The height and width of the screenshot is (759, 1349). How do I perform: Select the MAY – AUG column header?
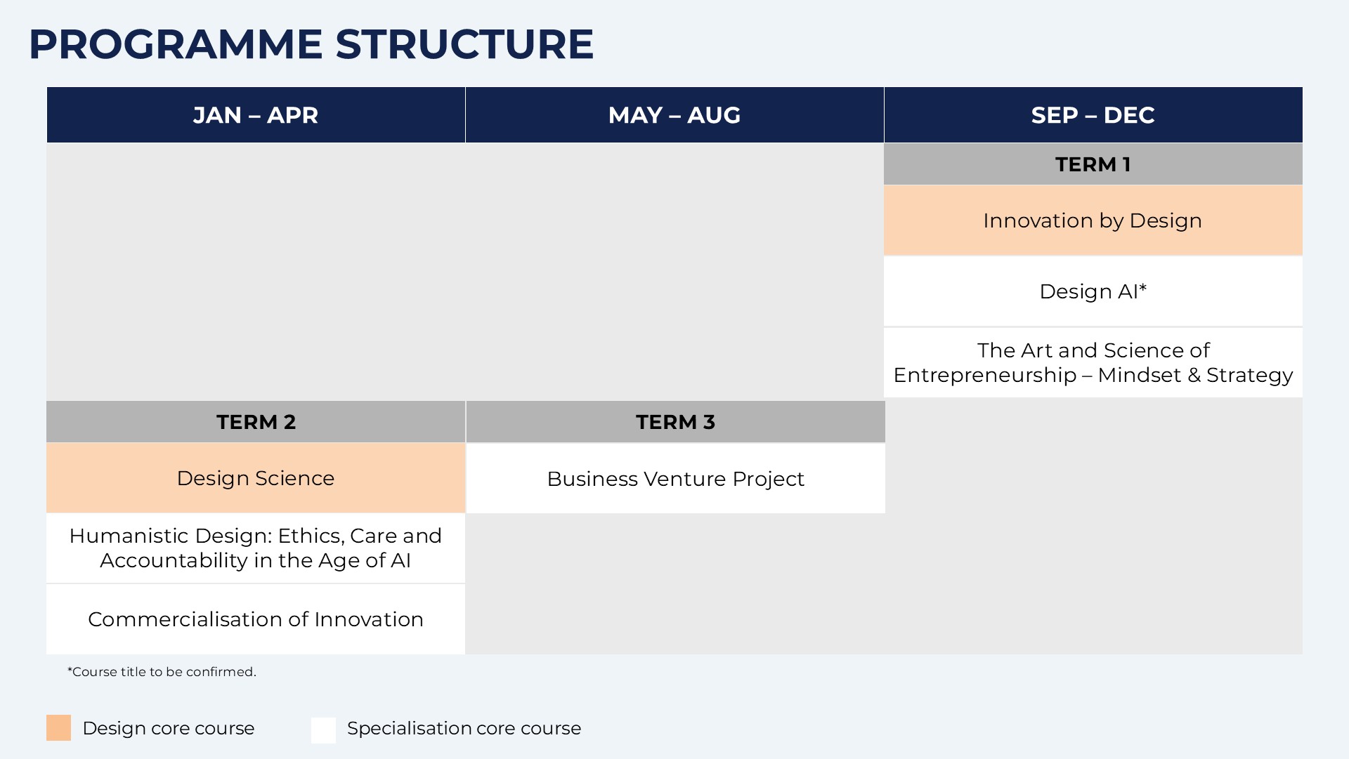[674, 115]
